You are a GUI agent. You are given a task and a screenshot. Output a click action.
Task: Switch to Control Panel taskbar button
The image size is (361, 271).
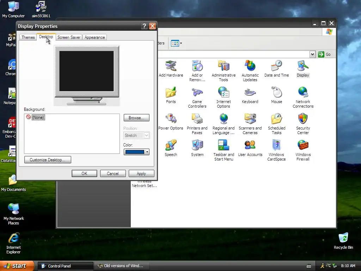point(65,266)
